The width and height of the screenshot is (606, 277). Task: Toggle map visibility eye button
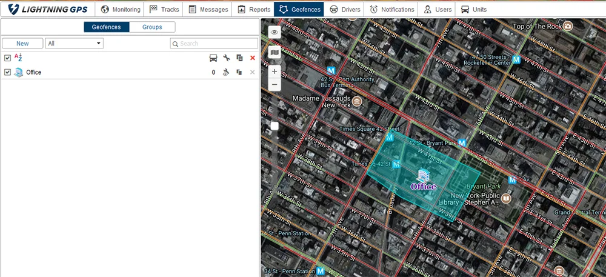pos(275,32)
